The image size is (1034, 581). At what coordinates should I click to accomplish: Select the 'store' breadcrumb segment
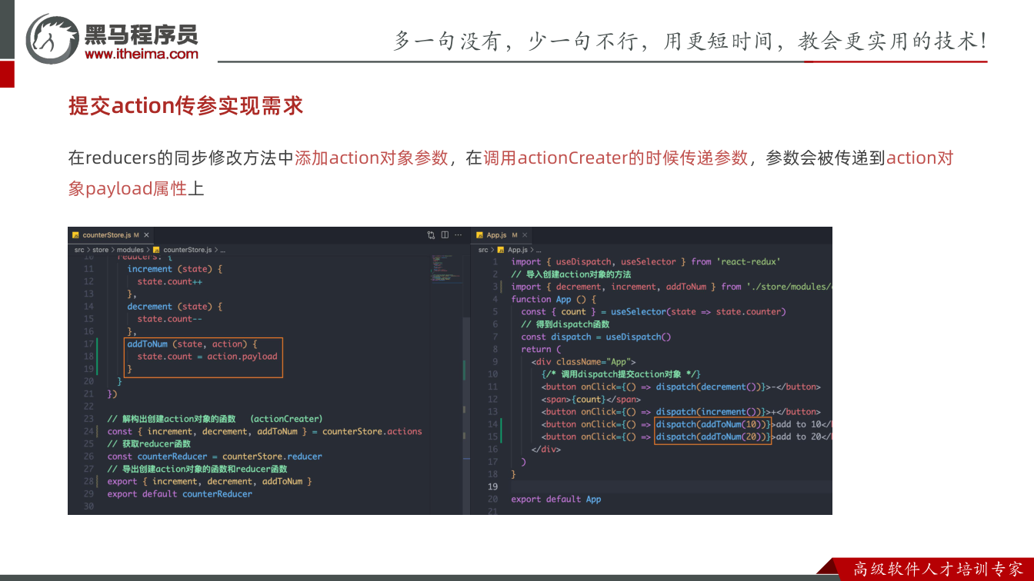[101, 250]
